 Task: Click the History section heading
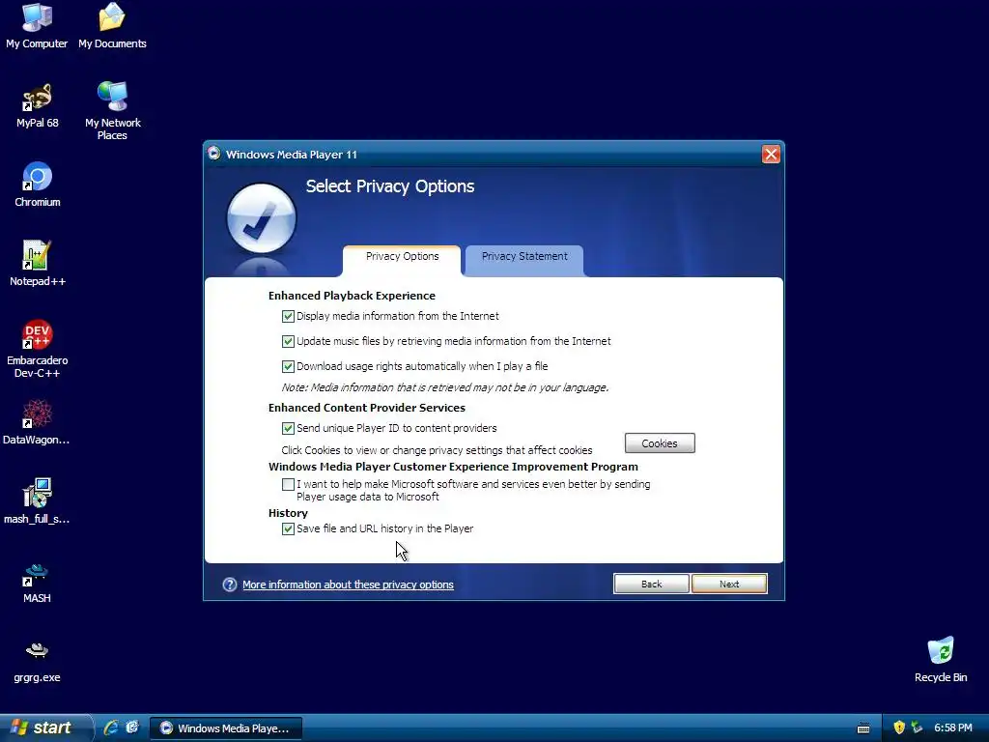point(288,513)
